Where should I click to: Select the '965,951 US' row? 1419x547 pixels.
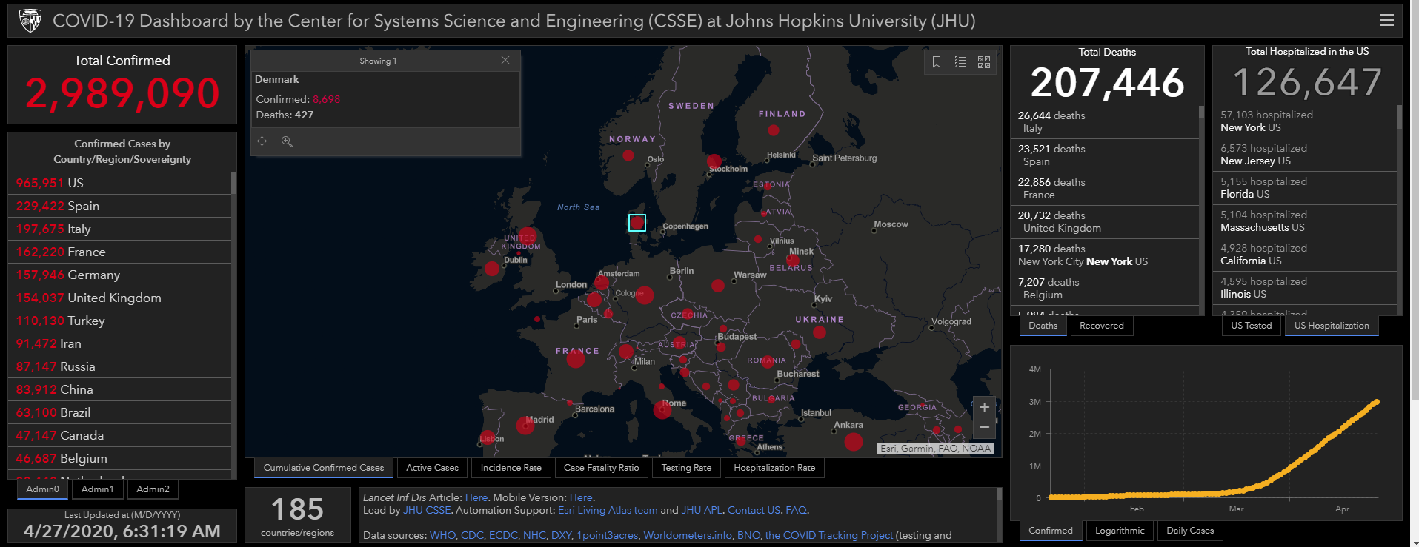[x=120, y=183]
